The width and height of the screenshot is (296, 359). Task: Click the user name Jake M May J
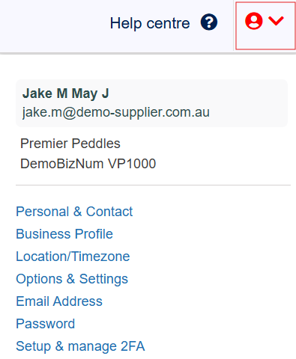tap(65, 93)
